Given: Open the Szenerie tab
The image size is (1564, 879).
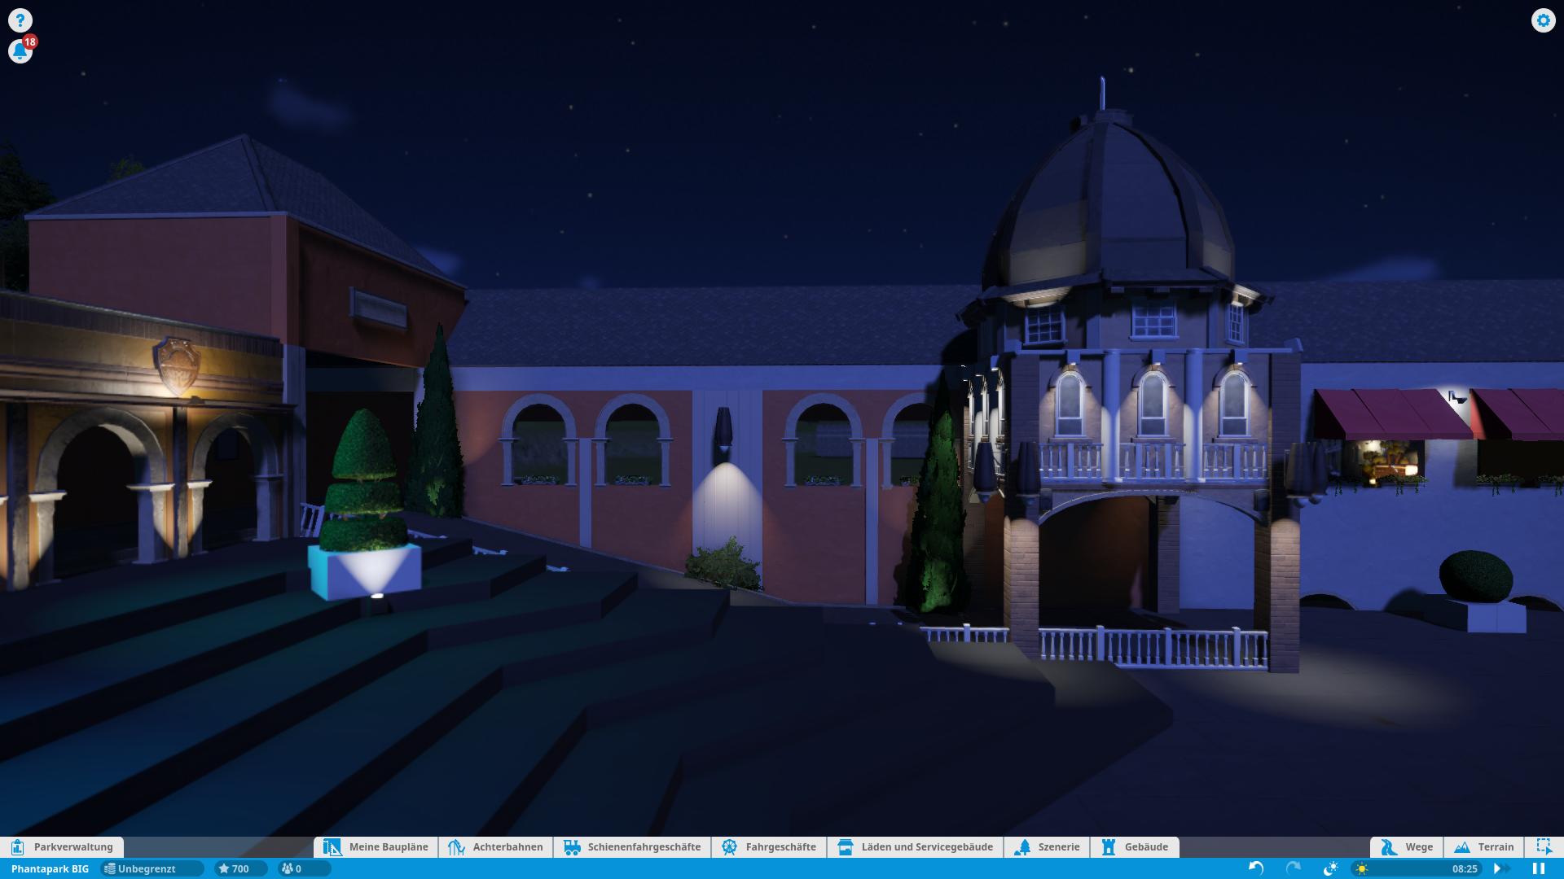Looking at the screenshot, I should (1048, 846).
